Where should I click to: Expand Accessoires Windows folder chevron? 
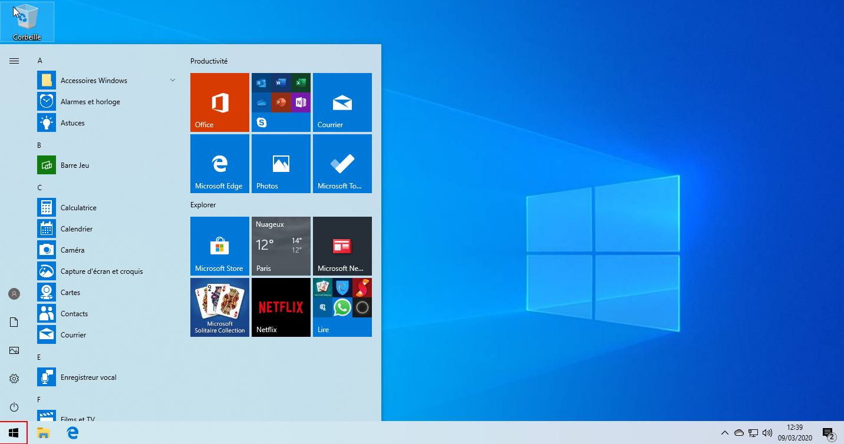pyautogui.click(x=173, y=80)
